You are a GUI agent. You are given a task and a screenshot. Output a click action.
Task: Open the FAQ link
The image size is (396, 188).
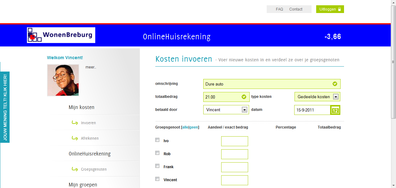click(279, 9)
